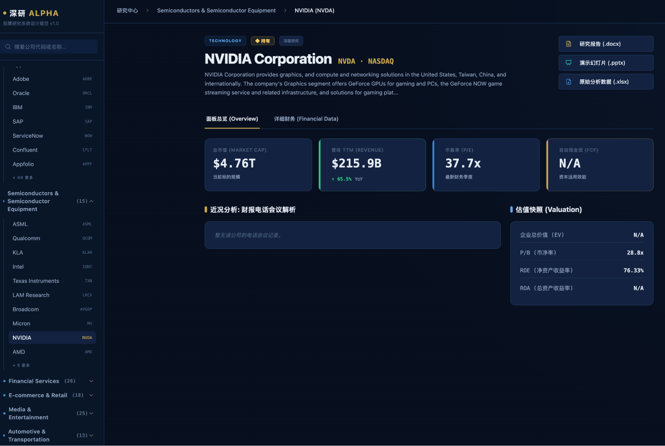The image size is (665, 446).
Task: Expand the Automotive & Transportation category
Action: [x=91, y=435]
